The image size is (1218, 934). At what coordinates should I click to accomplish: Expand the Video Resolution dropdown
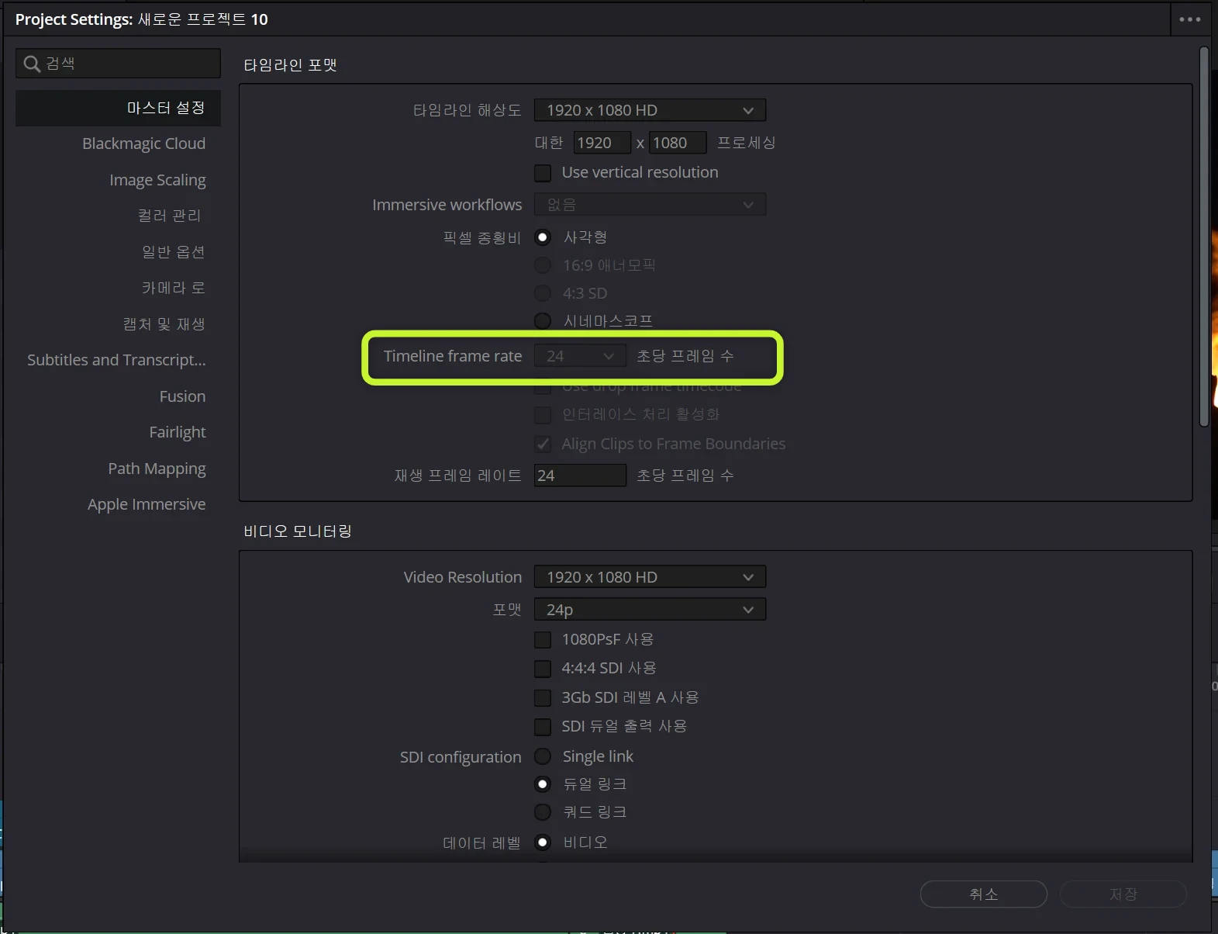coord(650,577)
